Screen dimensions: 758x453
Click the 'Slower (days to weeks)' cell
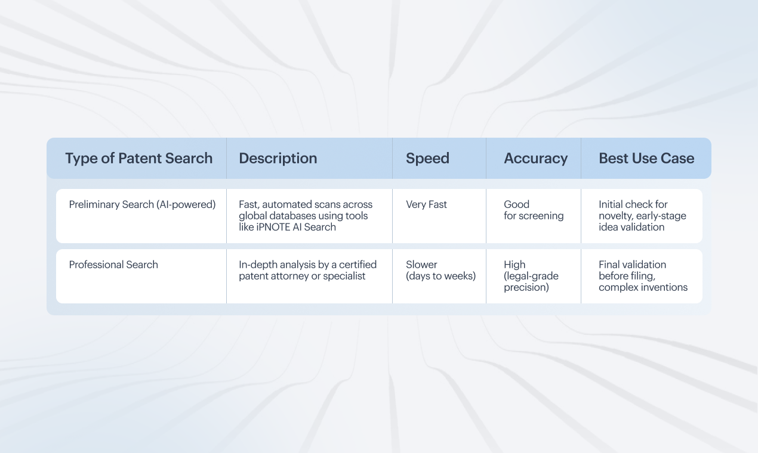(x=440, y=270)
